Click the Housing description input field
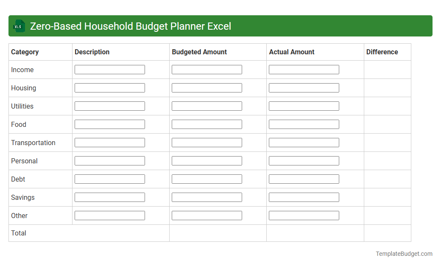The image size is (441, 266). click(109, 87)
